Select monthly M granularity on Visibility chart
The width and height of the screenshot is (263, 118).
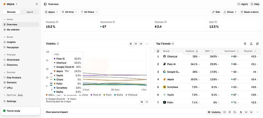pos(141,44)
